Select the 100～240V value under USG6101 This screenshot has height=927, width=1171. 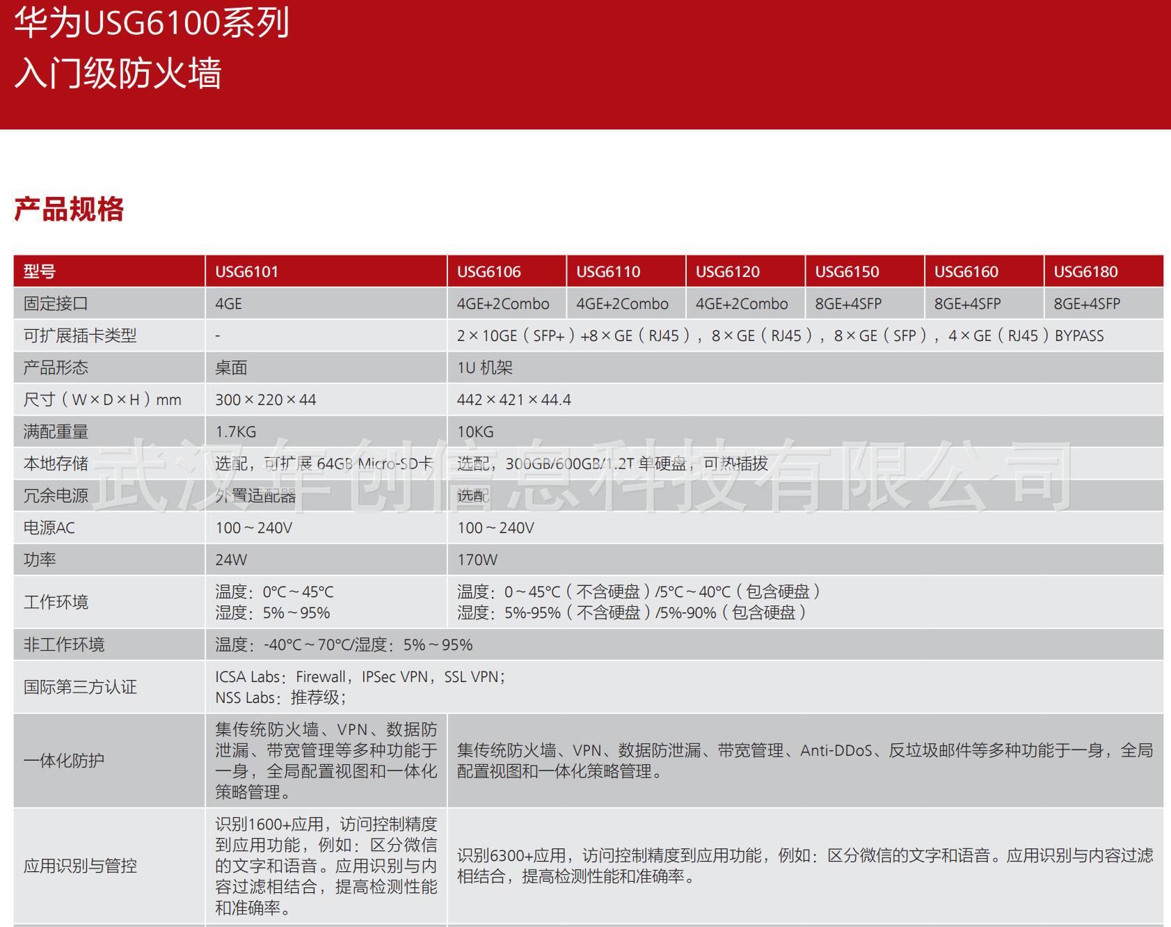tap(253, 528)
